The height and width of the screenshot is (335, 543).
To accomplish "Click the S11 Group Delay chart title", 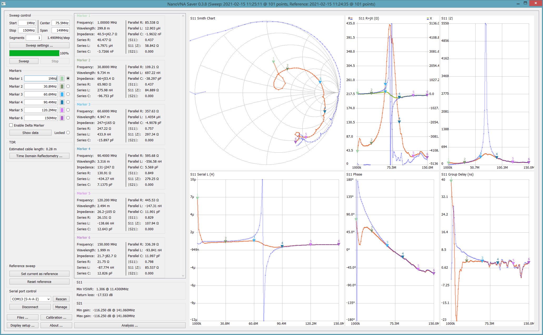I will [x=457, y=174].
